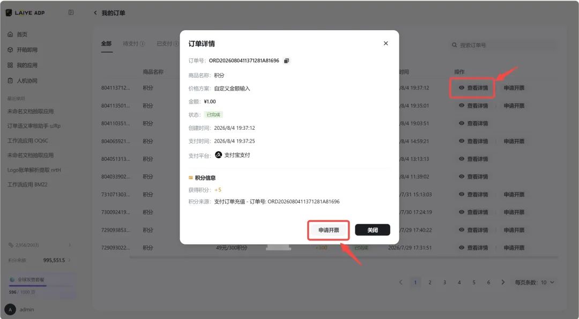Open recent app 工作流应用 BMZ2
Image resolution: width=579 pixels, height=319 pixels.
(27, 184)
